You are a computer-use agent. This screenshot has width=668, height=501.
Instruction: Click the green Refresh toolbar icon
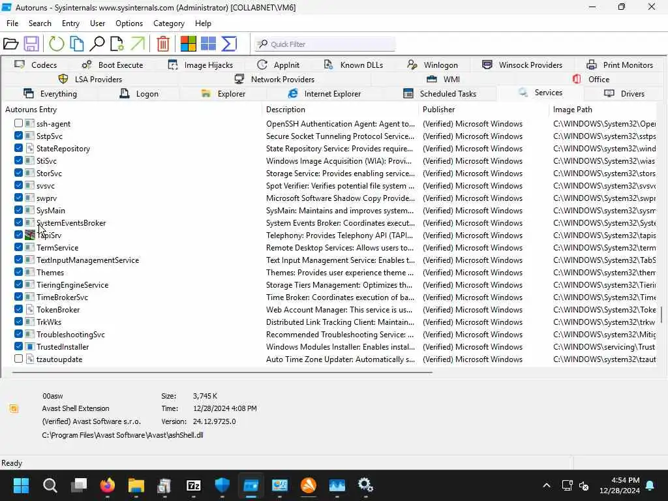[x=56, y=44]
